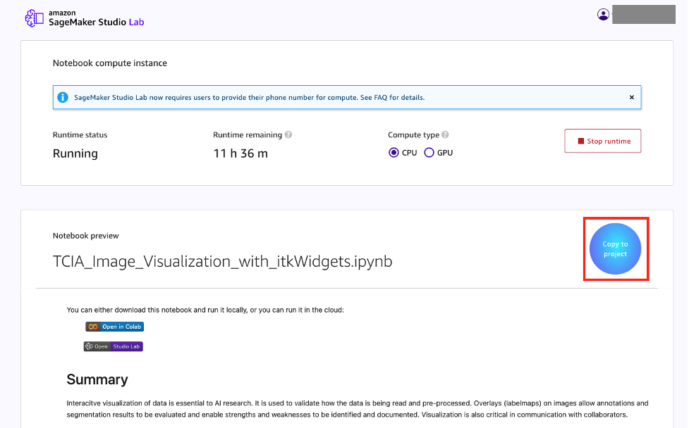
Task: Click the SageMaker Studio Lab logo icon
Action: pyautogui.click(x=35, y=18)
